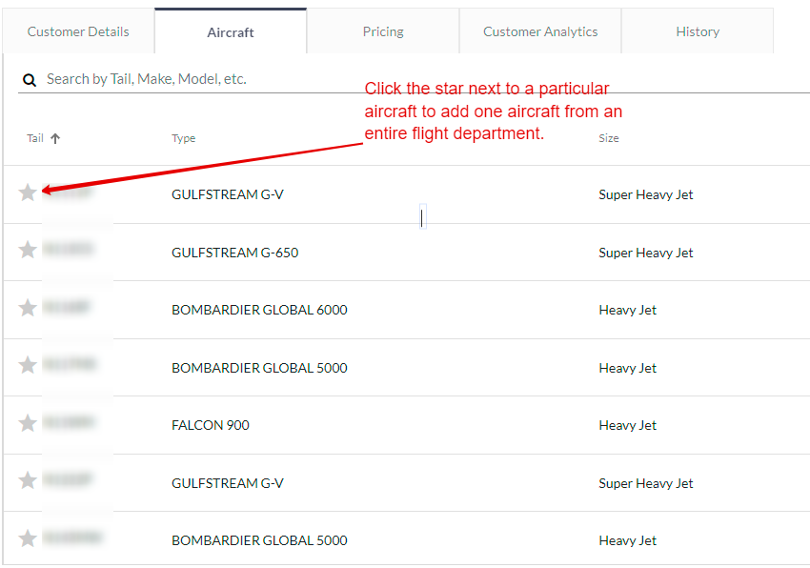Focus the Search by Tail, Make, Model field
Viewport: 810px width, 568px height.
click(x=414, y=79)
